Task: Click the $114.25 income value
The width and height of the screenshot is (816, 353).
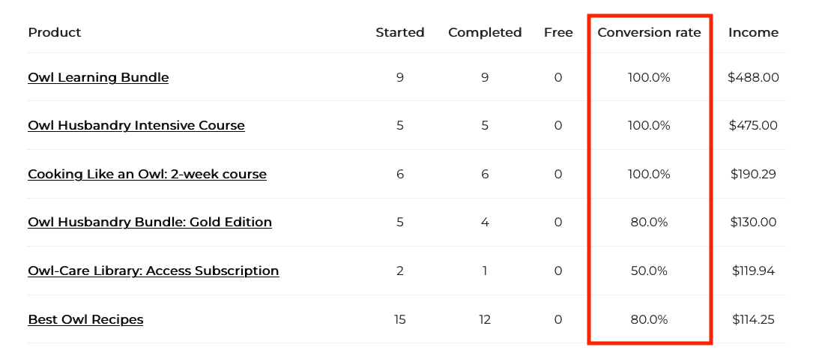Action: [753, 319]
